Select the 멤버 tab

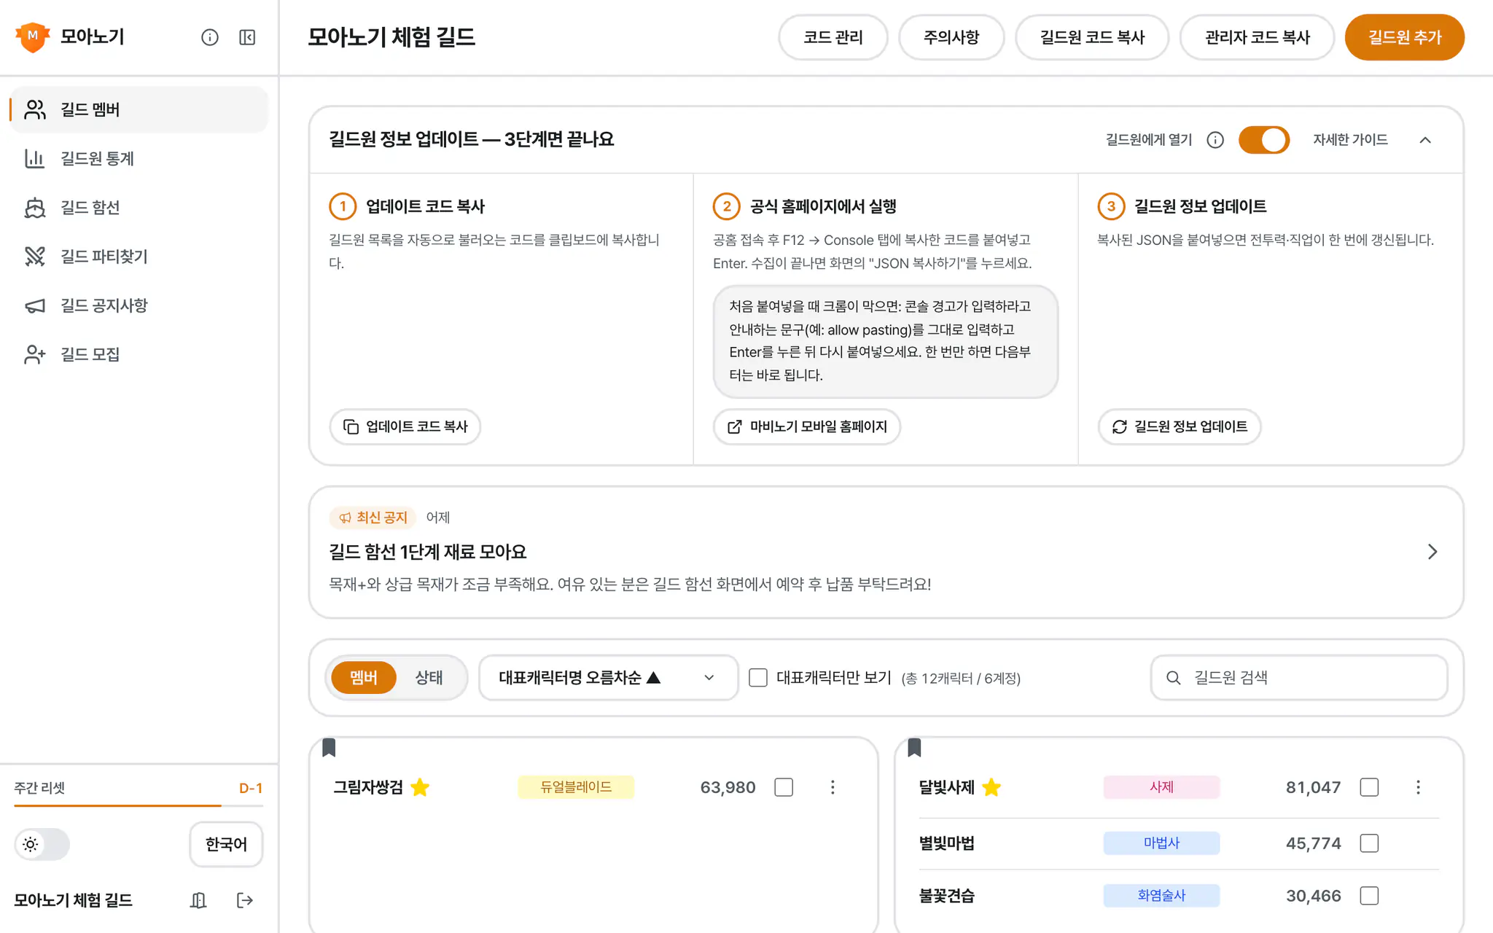pyautogui.click(x=364, y=678)
